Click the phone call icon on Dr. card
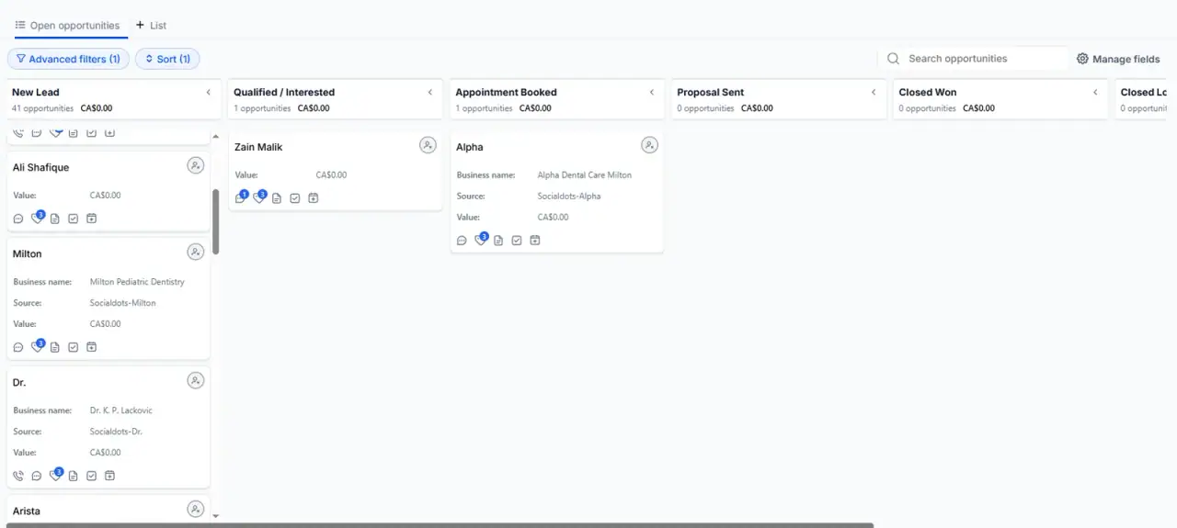1177x528 pixels. [18, 476]
